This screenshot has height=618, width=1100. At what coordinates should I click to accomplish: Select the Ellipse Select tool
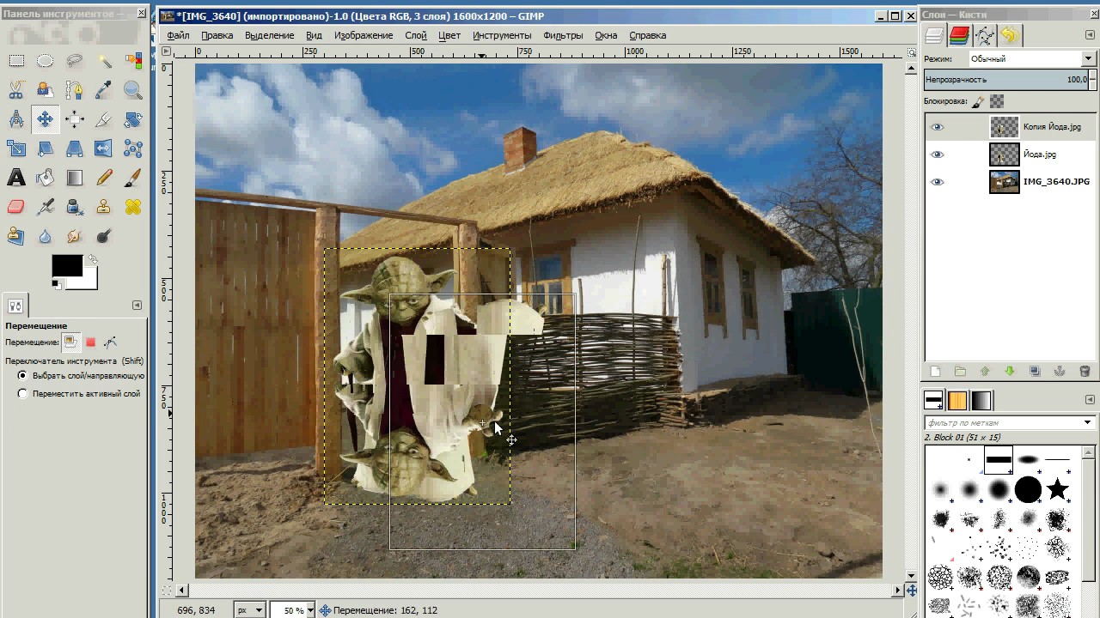tap(46, 61)
